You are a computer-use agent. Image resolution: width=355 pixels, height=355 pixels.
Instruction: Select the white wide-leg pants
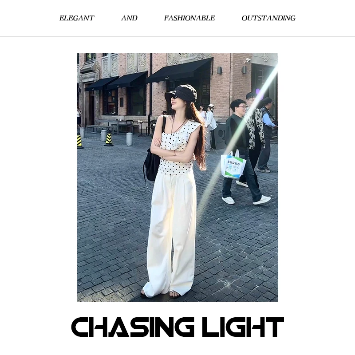[171, 234]
